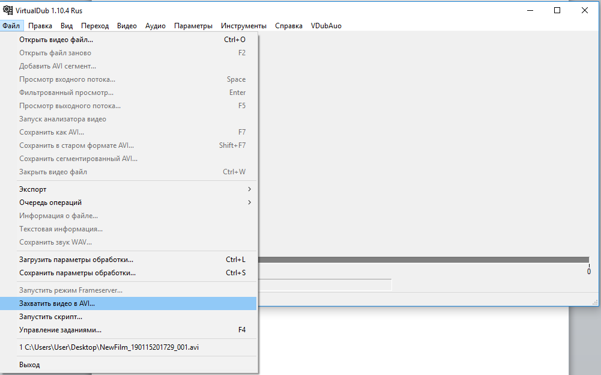Click the timeline seek bar
This screenshot has width=601, height=375.
(424, 260)
